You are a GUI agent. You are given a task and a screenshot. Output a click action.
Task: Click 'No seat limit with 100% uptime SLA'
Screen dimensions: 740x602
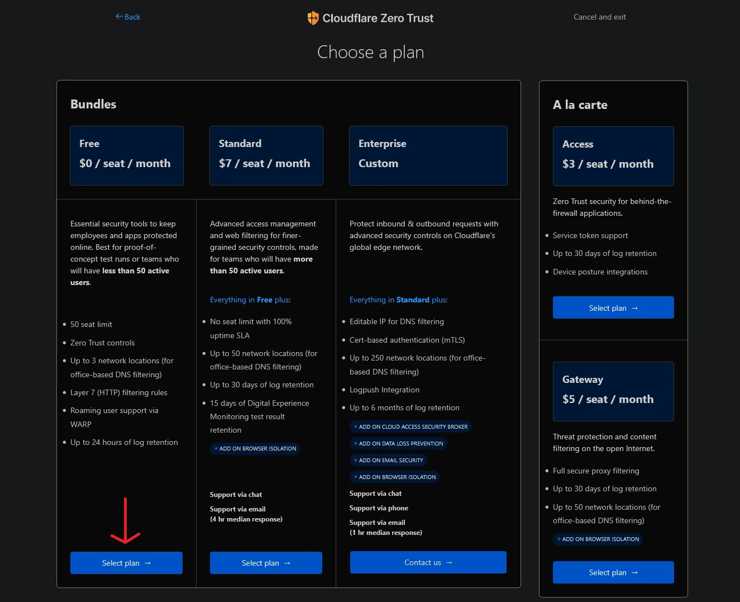click(x=251, y=328)
